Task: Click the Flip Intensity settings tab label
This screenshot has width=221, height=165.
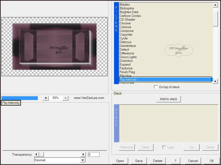Action: [x=11, y=103]
